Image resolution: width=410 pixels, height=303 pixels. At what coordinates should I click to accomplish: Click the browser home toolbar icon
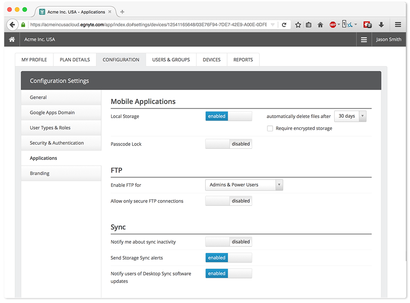(x=320, y=25)
